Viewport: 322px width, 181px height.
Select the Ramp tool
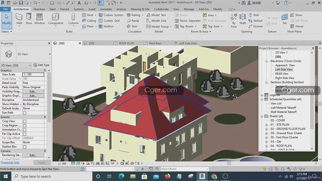[x=133, y=21]
